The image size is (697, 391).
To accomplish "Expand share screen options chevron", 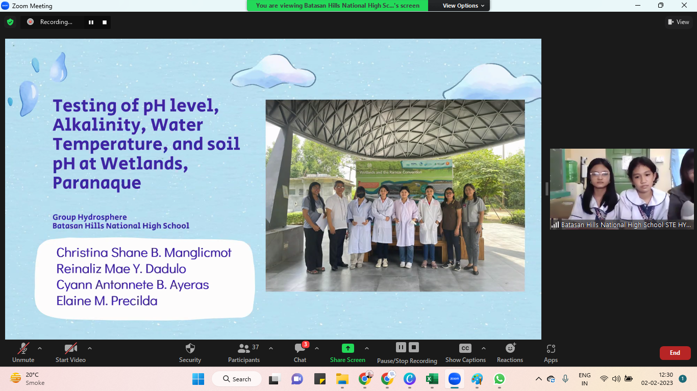I will pos(366,349).
